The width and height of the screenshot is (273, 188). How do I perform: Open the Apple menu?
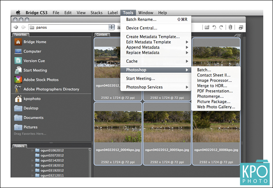coord(18,13)
